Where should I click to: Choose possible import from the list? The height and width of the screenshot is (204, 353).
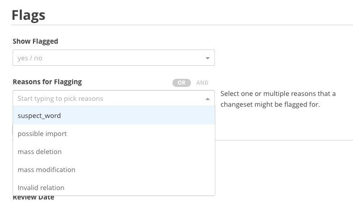coord(114,133)
